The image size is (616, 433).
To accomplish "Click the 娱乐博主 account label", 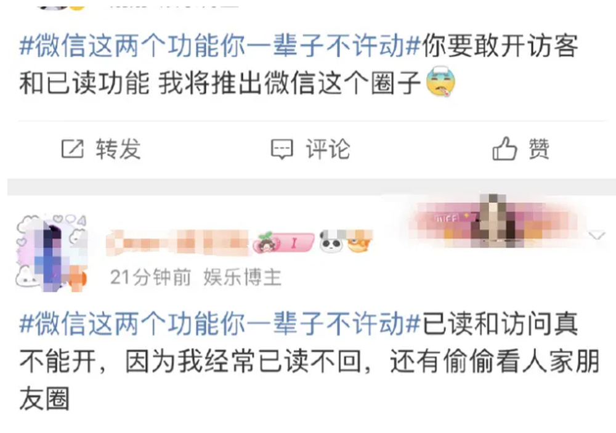I will 242,277.
